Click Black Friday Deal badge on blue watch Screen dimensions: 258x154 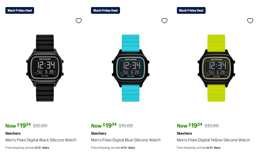click(105, 10)
